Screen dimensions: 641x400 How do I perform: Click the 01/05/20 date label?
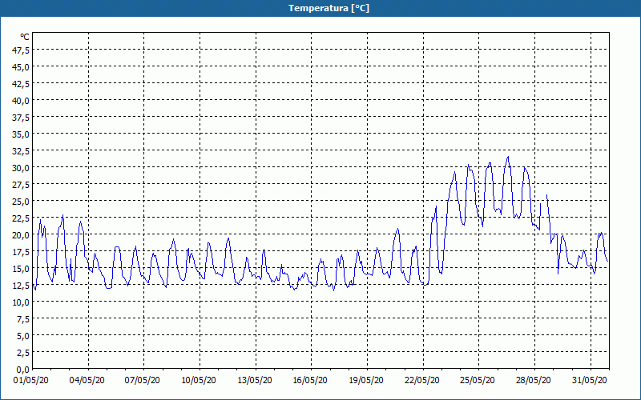(x=31, y=381)
